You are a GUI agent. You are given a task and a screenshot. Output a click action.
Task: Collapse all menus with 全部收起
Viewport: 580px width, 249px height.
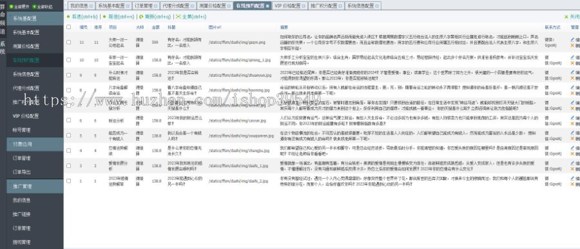pyautogui.click(x=43, y=6)
